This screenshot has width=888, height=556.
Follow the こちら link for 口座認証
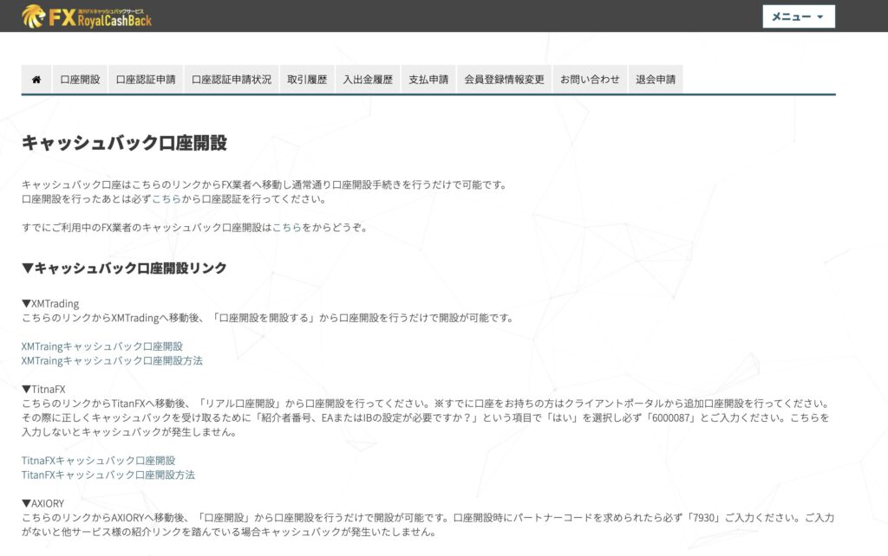tap(166, 199)
